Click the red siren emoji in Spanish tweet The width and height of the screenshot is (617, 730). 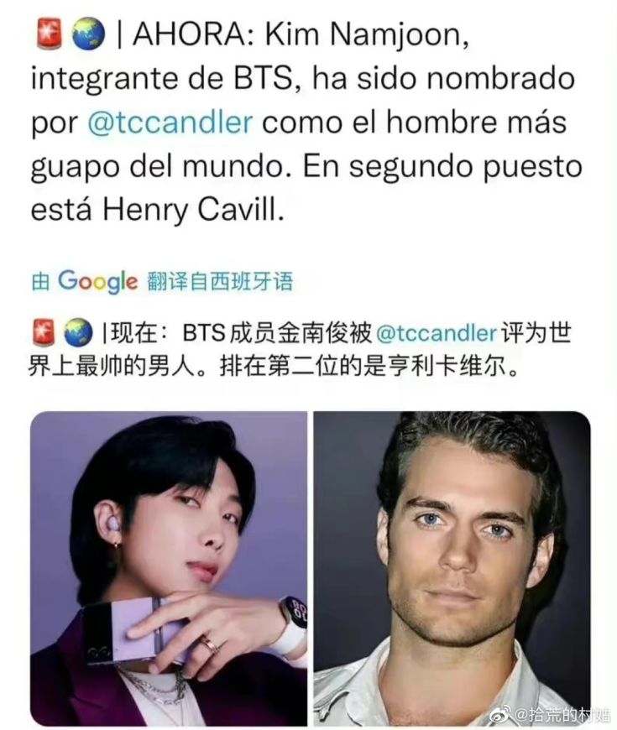point(49,34)
